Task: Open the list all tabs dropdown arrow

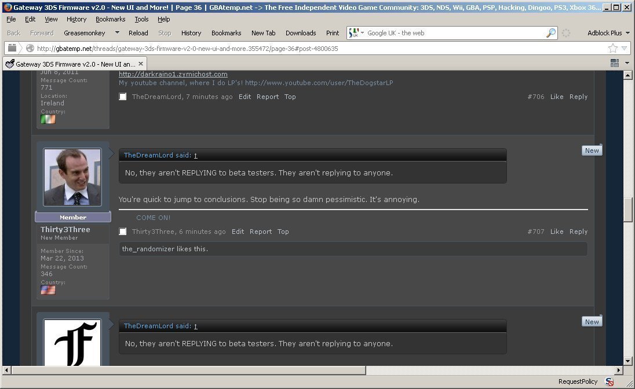Action: (x=627, y=63)
